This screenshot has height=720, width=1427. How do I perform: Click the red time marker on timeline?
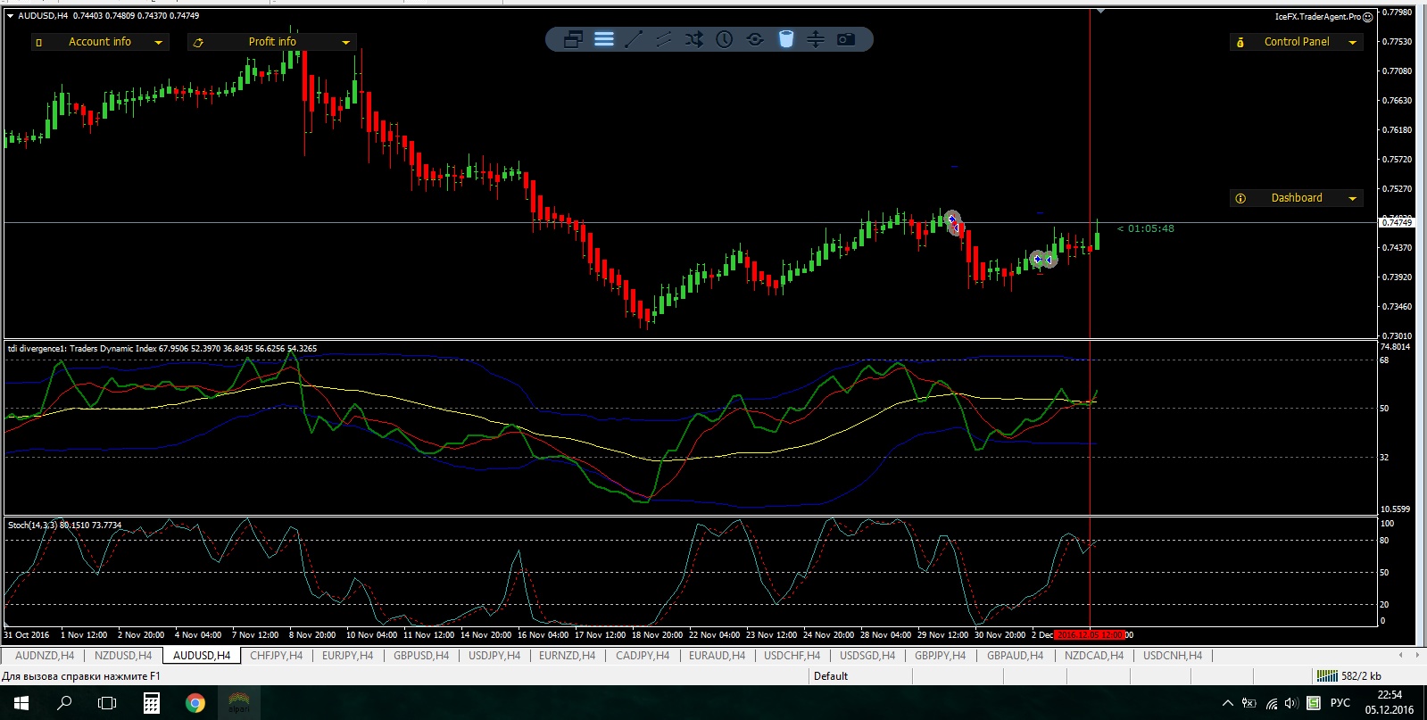click(1089, 635)
